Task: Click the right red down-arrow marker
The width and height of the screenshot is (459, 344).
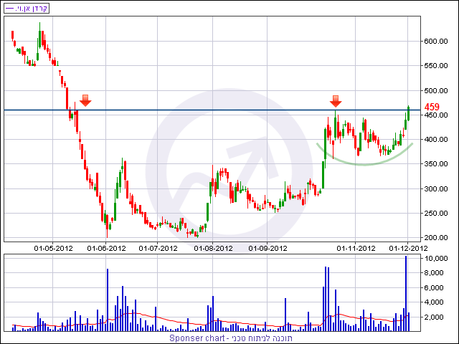Action: pos(336,101)
